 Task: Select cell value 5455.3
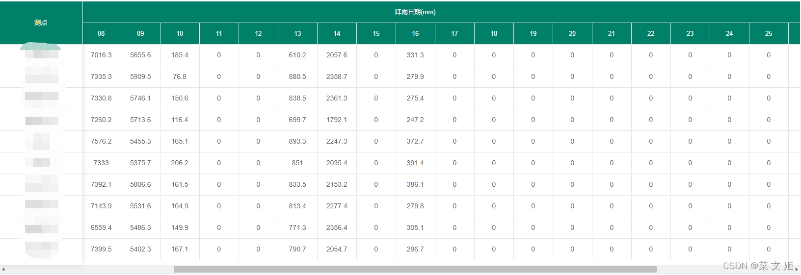pos(140,141)
